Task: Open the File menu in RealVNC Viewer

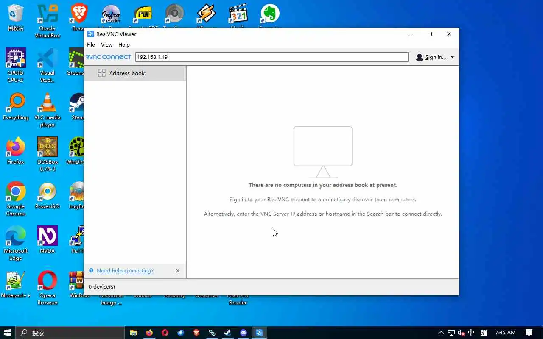Action: (x=91, y=45)
